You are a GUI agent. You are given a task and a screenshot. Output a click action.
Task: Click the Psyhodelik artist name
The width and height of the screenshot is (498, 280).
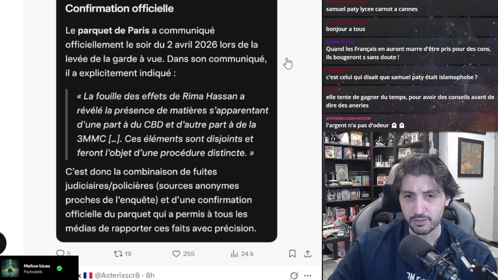tap(33, 272)
